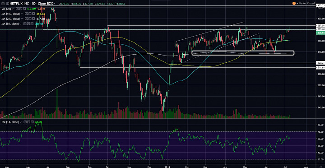This screenshot has height=168, width=325.
Task: Expand the MA (50, close) dropdown arrow
Action: (x=20, y=23)
